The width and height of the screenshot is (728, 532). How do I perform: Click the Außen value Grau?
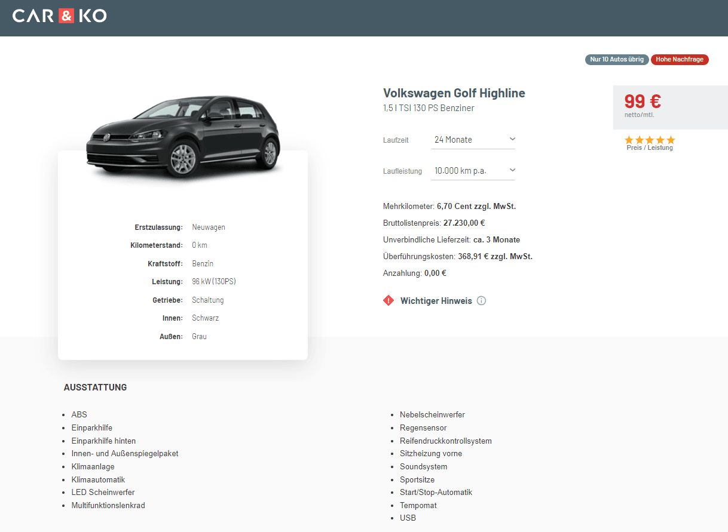(199, 336)
